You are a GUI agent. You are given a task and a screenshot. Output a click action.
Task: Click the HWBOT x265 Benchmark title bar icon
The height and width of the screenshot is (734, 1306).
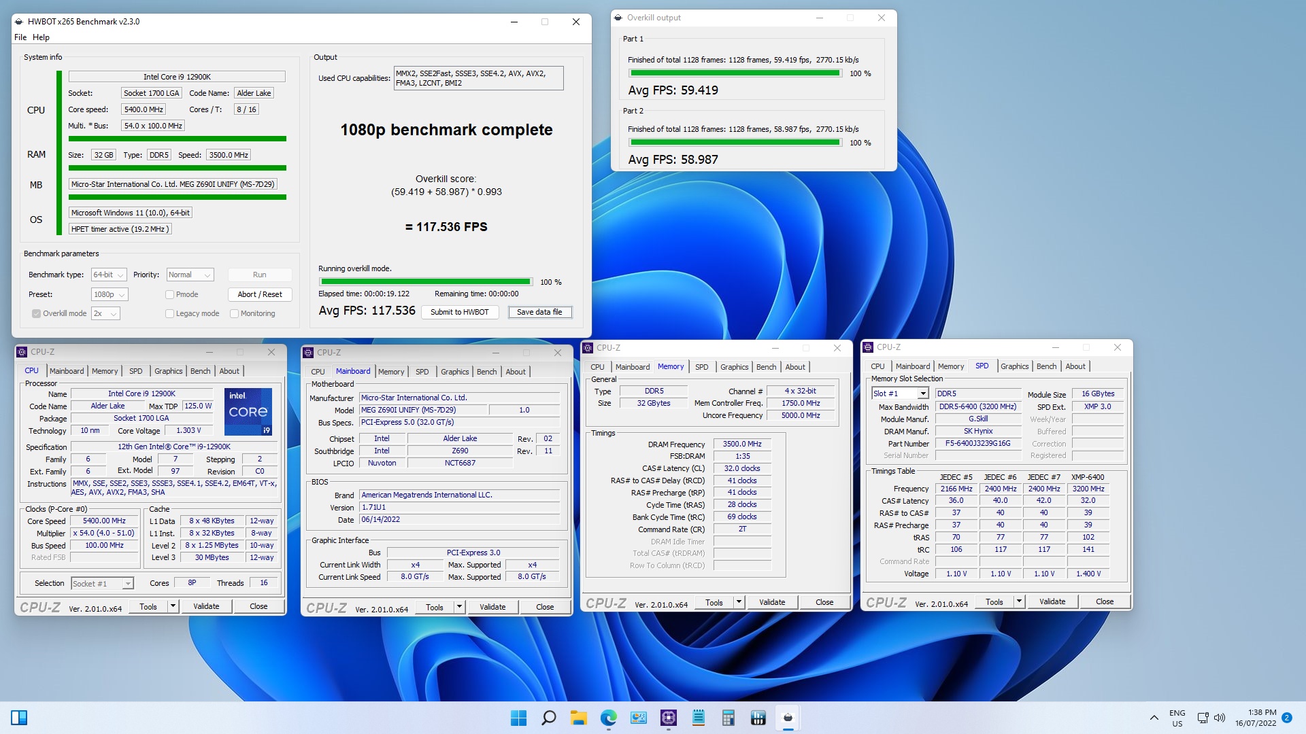19,22
